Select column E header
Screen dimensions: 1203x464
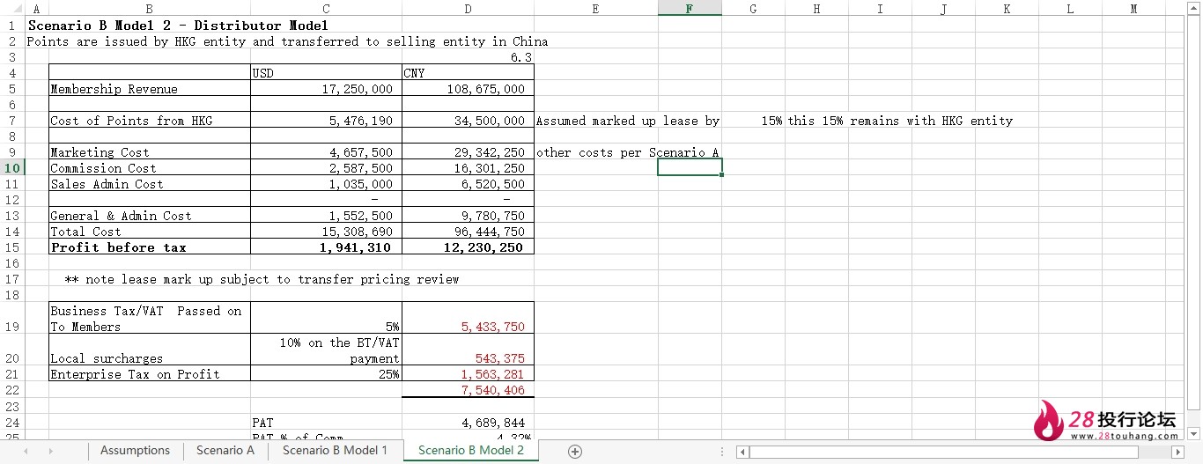(x=596, y=9)
